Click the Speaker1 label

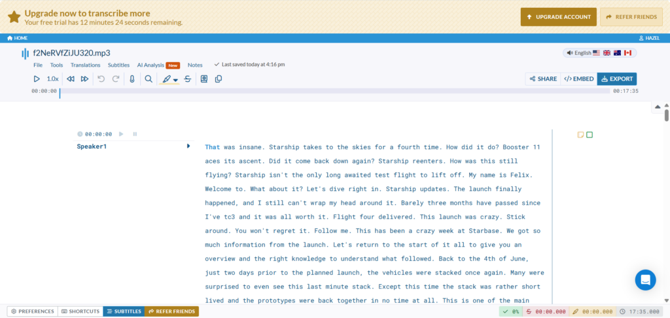pos(92,147)
